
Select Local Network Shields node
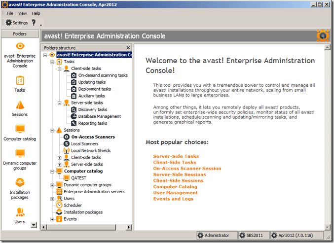[x=90, y=151]
